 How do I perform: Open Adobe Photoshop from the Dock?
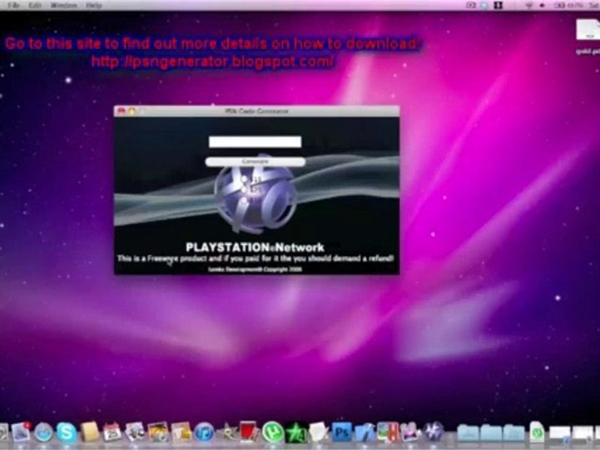tap(341, 432)
